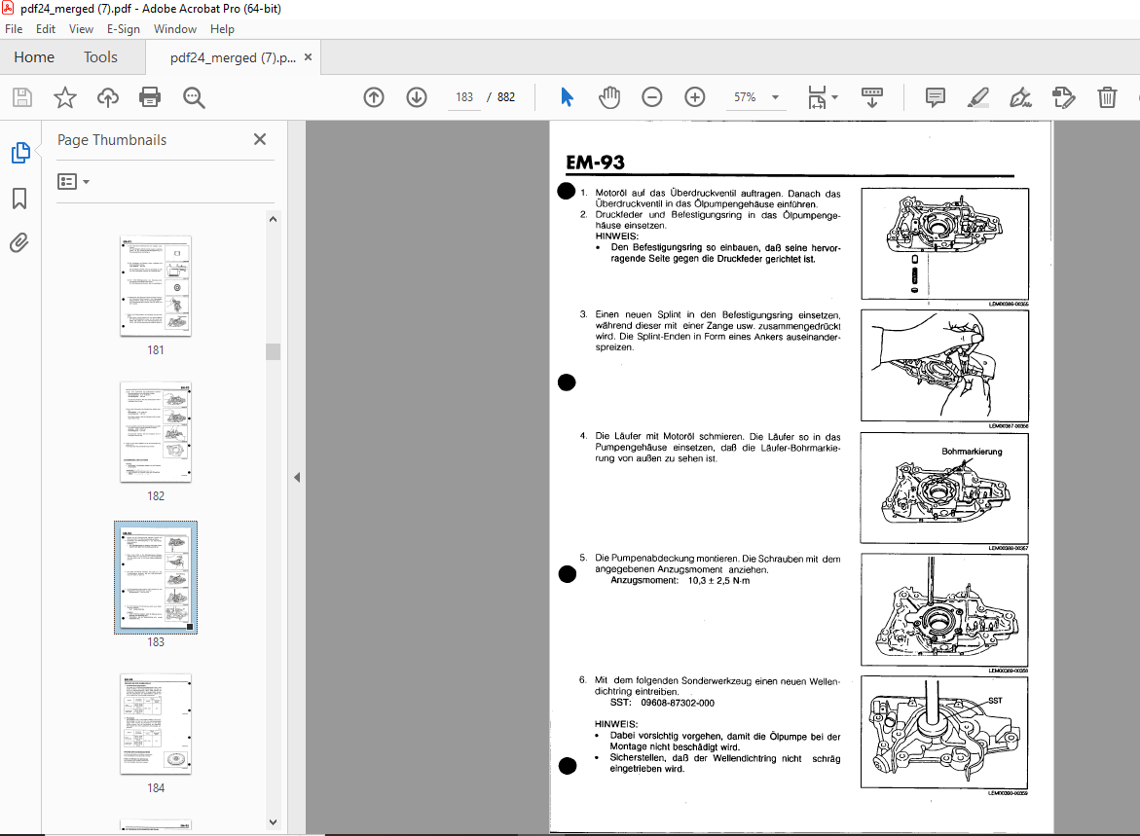Viewport: 1140px width, 836px height.
Task: Expand thumbnail options dropdown menu
Action: [x=74, y=182]
